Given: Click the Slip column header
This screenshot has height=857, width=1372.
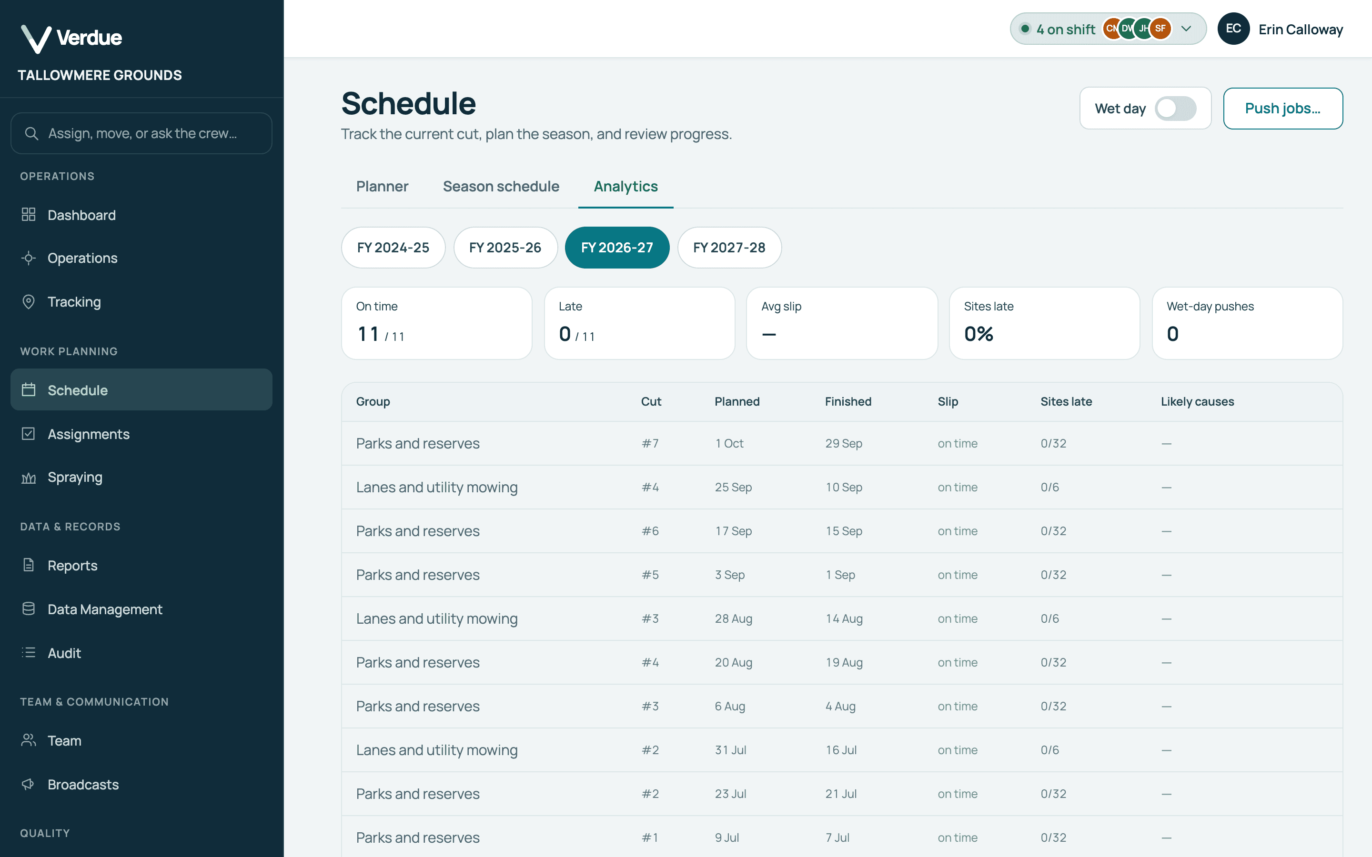Looking at the screenshot, I should [x=948, y=401].
